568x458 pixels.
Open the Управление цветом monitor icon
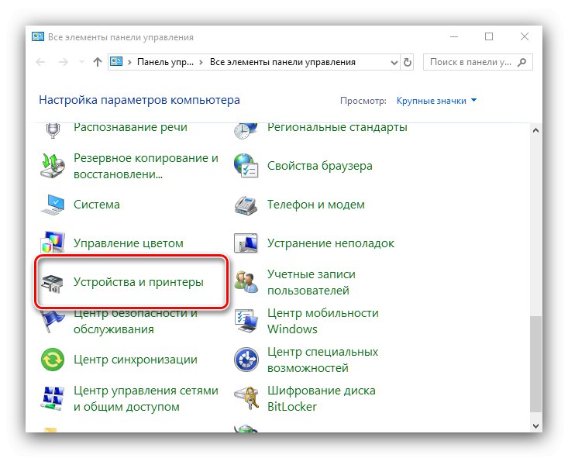tap(53, 242)
